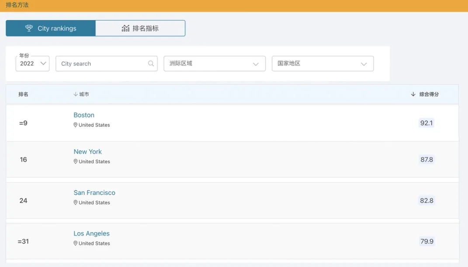
Task: Open the Boston city link
Action: (84, 115)
